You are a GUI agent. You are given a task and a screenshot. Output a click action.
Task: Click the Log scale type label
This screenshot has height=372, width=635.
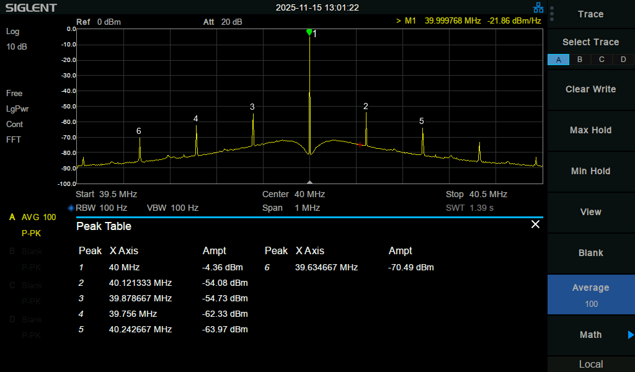(12, 32)
